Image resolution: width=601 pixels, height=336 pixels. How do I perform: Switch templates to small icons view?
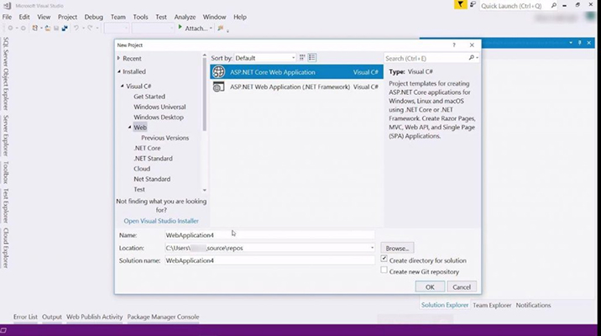301,58
